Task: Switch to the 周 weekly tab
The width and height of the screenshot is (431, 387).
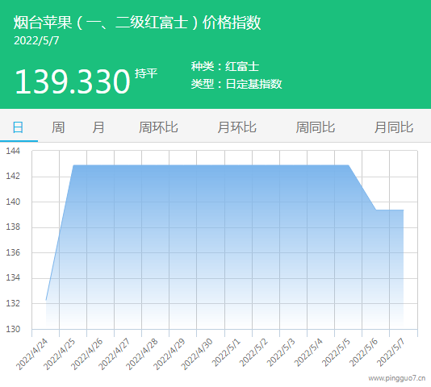Action: tap(58, 127)
